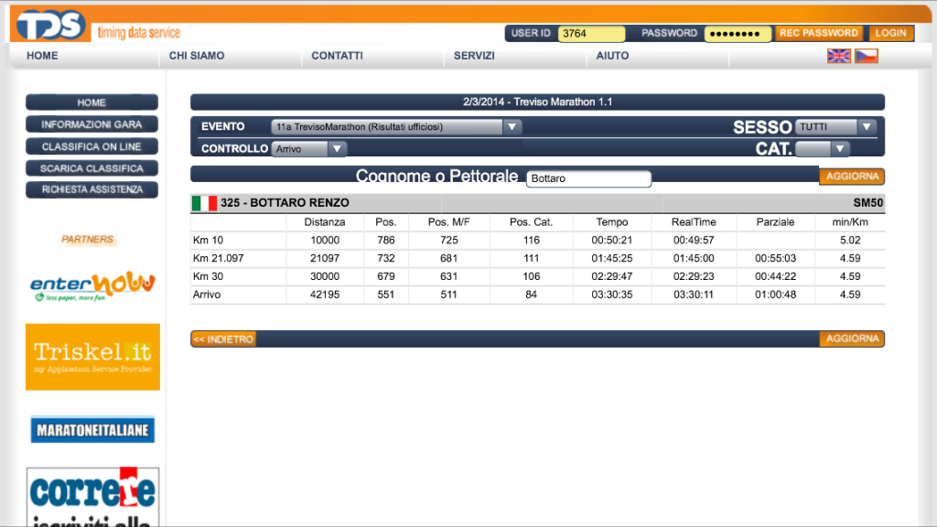Open the Chi Siamo menu item
937x527 pixels.
click(197, 56)
